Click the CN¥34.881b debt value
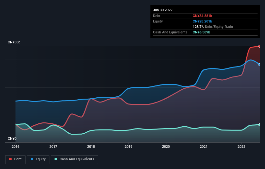 click(202, 16)
